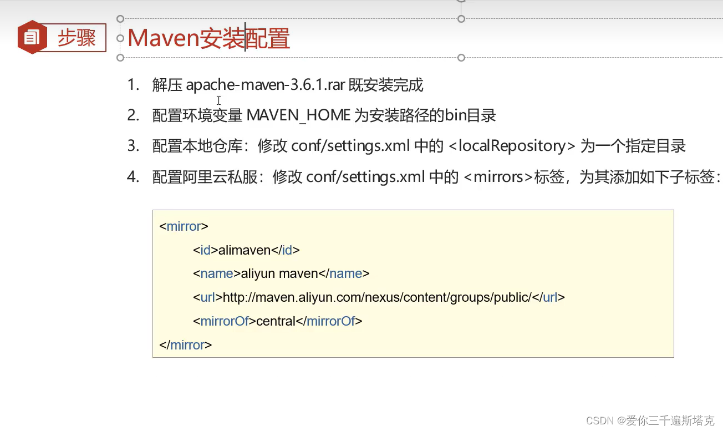
Task: Click the CSDN watermark link
Action: click(x=600, y=420)
